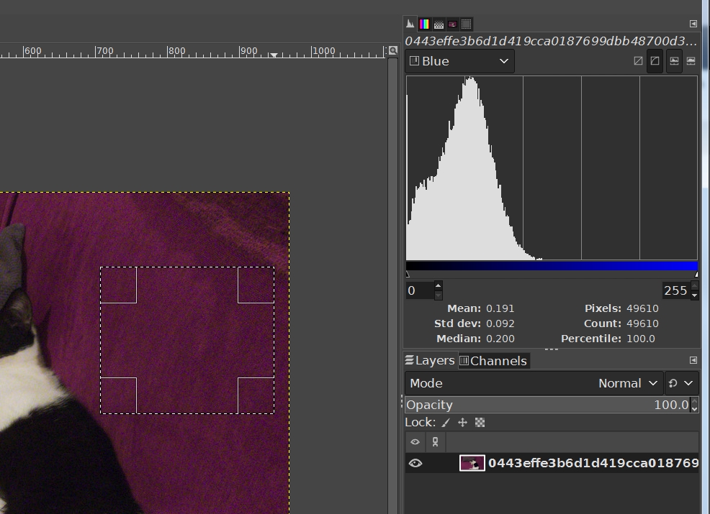This screenshot has height=514, width=710.
Task: Switch histogram to linear scale
Action: 638,61
